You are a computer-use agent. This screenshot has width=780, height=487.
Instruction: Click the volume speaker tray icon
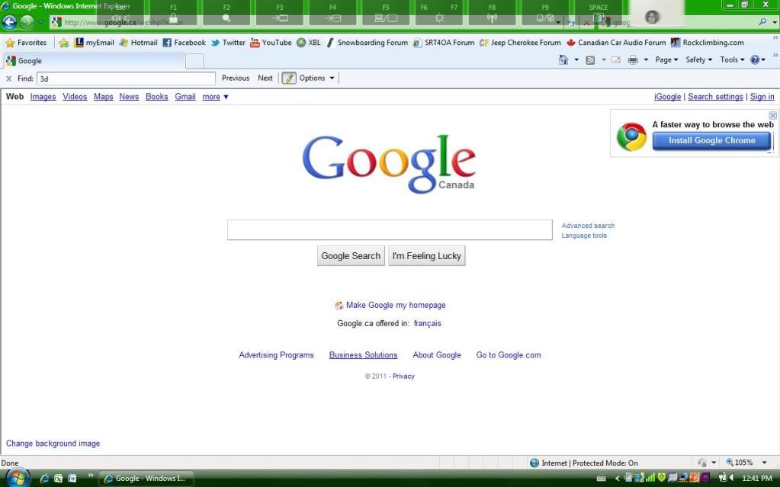click(732, 478)
